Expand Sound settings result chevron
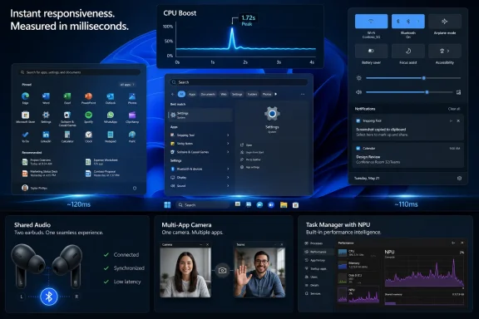 [x=228, y=185]
